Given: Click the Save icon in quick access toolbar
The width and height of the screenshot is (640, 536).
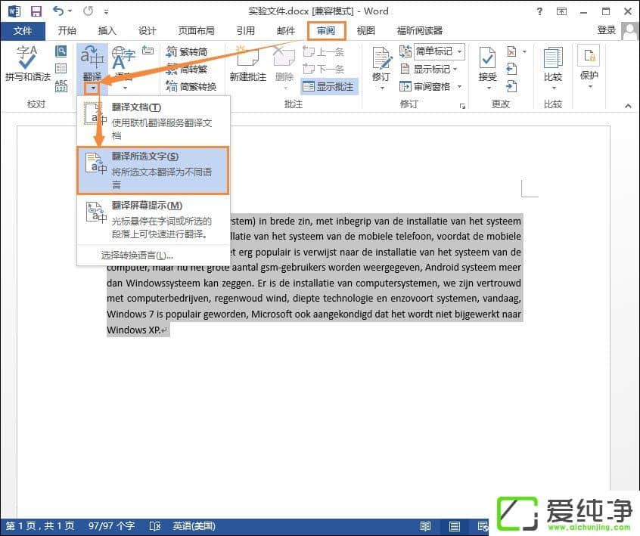Looking at the screenshot, I should pos(36,11).
